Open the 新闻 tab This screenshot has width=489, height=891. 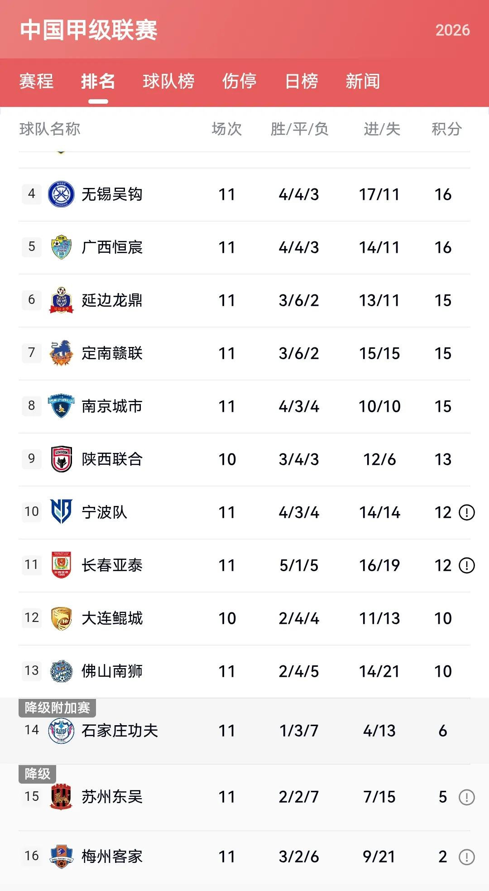pyautogui.click(x=363, y=82)
